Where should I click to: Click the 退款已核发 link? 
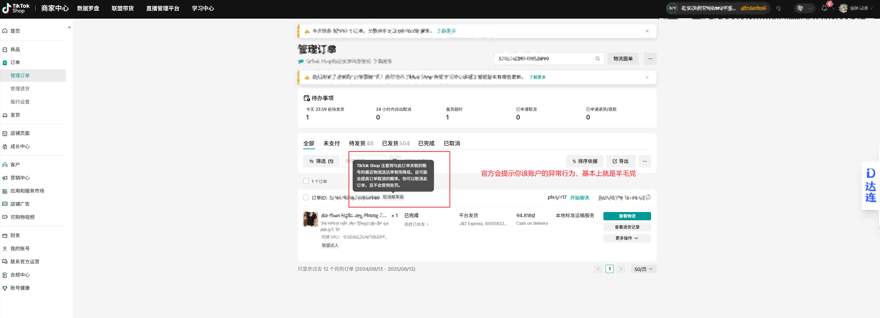(416, 224)
